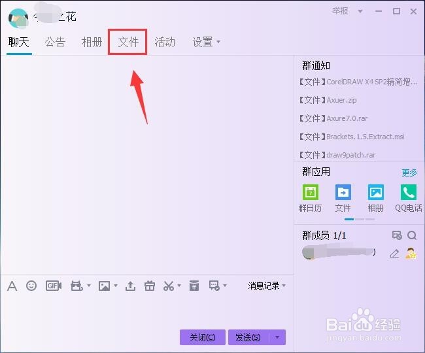This screenshot has width=425, height=353.
Task: Switch to the 相册 tab
Action: coord(92,42)
